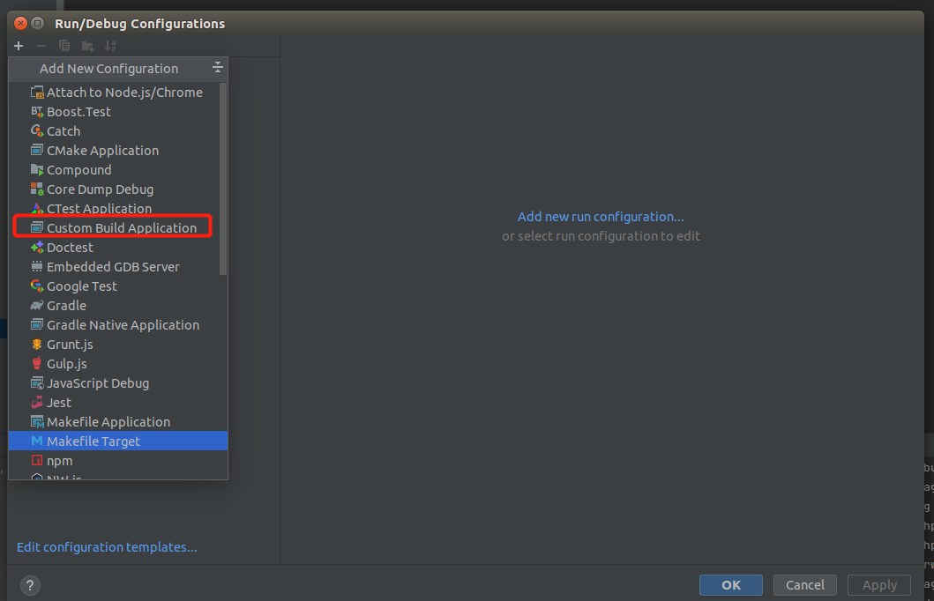This screenshot has width=934, height=601.
Task: Click the Makefile Target M icon
Action: [37, 441]
